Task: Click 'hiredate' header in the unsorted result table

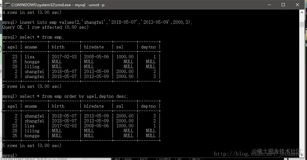Action: [94, 47]
